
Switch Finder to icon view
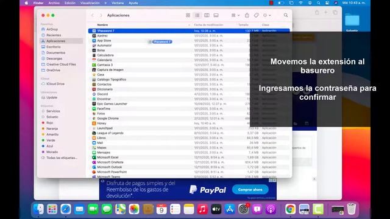[x=188, y=15]
